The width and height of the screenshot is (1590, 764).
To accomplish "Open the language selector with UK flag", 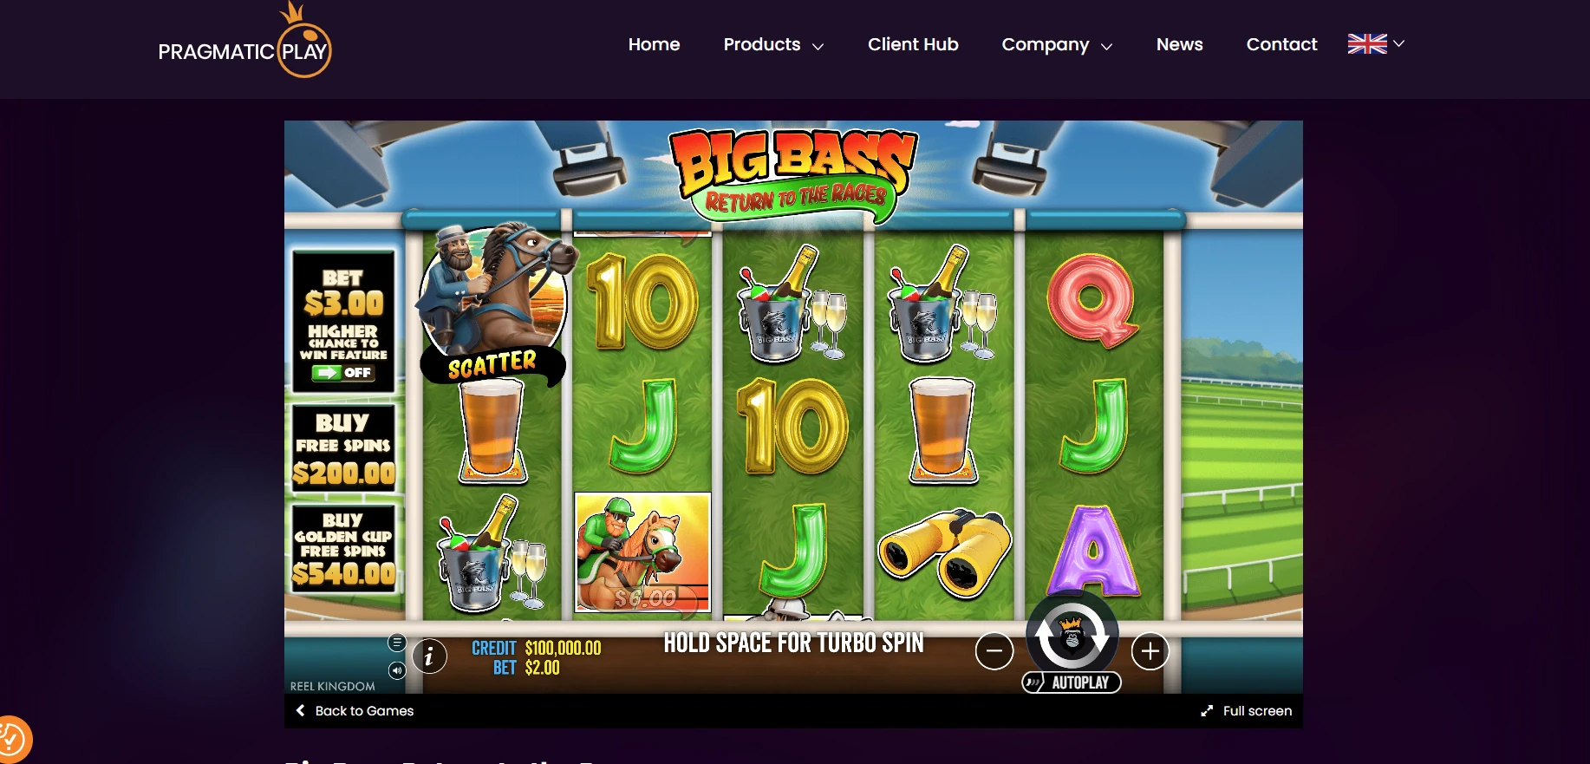I will [x=1376, y=43].
